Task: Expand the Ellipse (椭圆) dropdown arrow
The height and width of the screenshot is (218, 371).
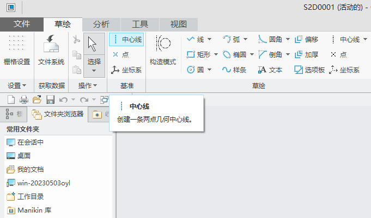Action: 252,54
